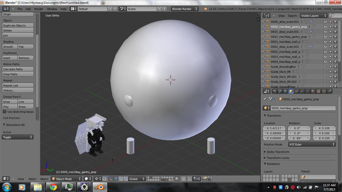Open the File menu
This screenshot has height=192, width=342.
coord(20,9)
